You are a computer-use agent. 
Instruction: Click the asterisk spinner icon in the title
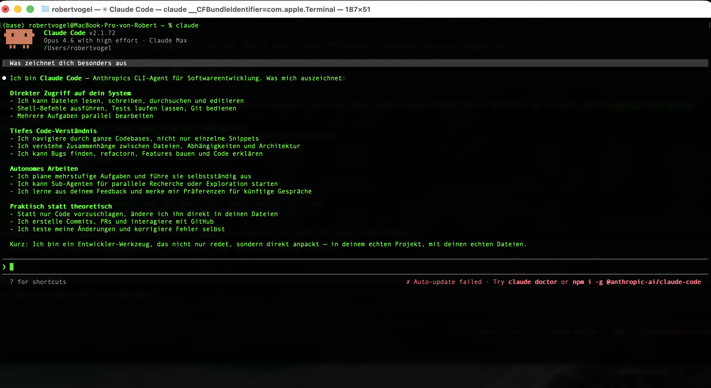tap(105, 9)
